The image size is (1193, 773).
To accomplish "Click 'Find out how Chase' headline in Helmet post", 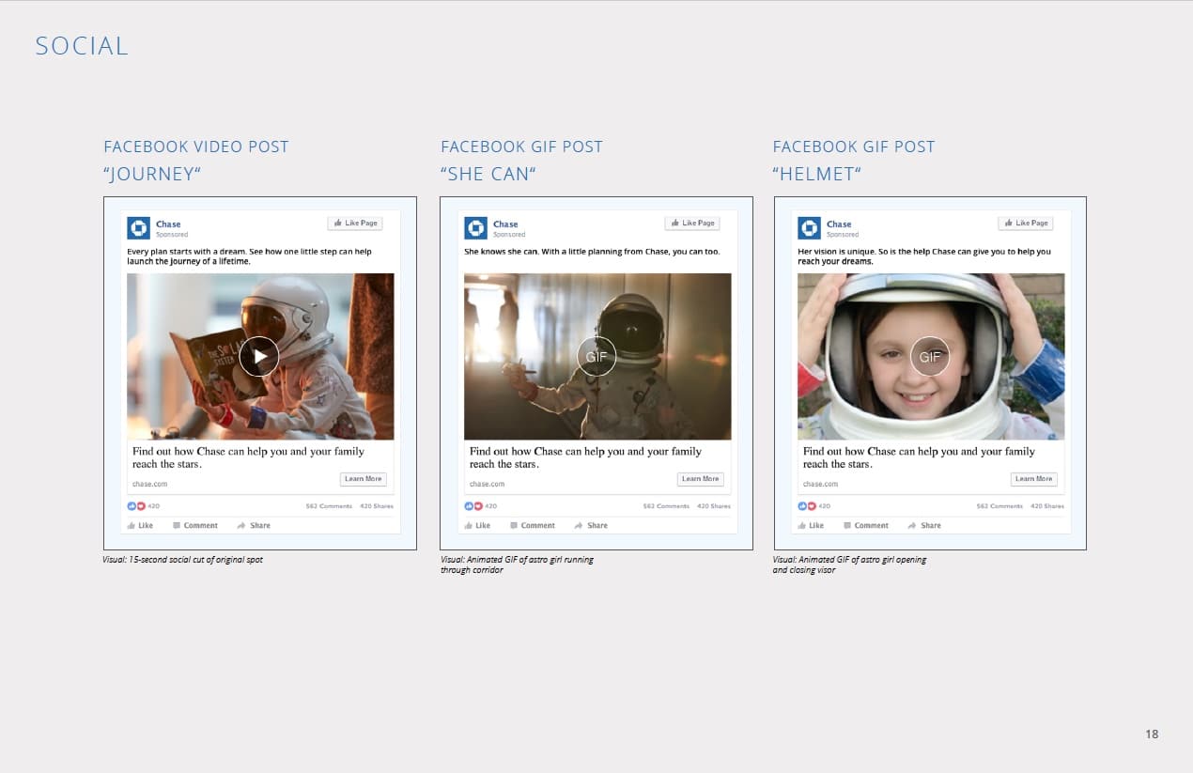I will click(x=919, y=457).
